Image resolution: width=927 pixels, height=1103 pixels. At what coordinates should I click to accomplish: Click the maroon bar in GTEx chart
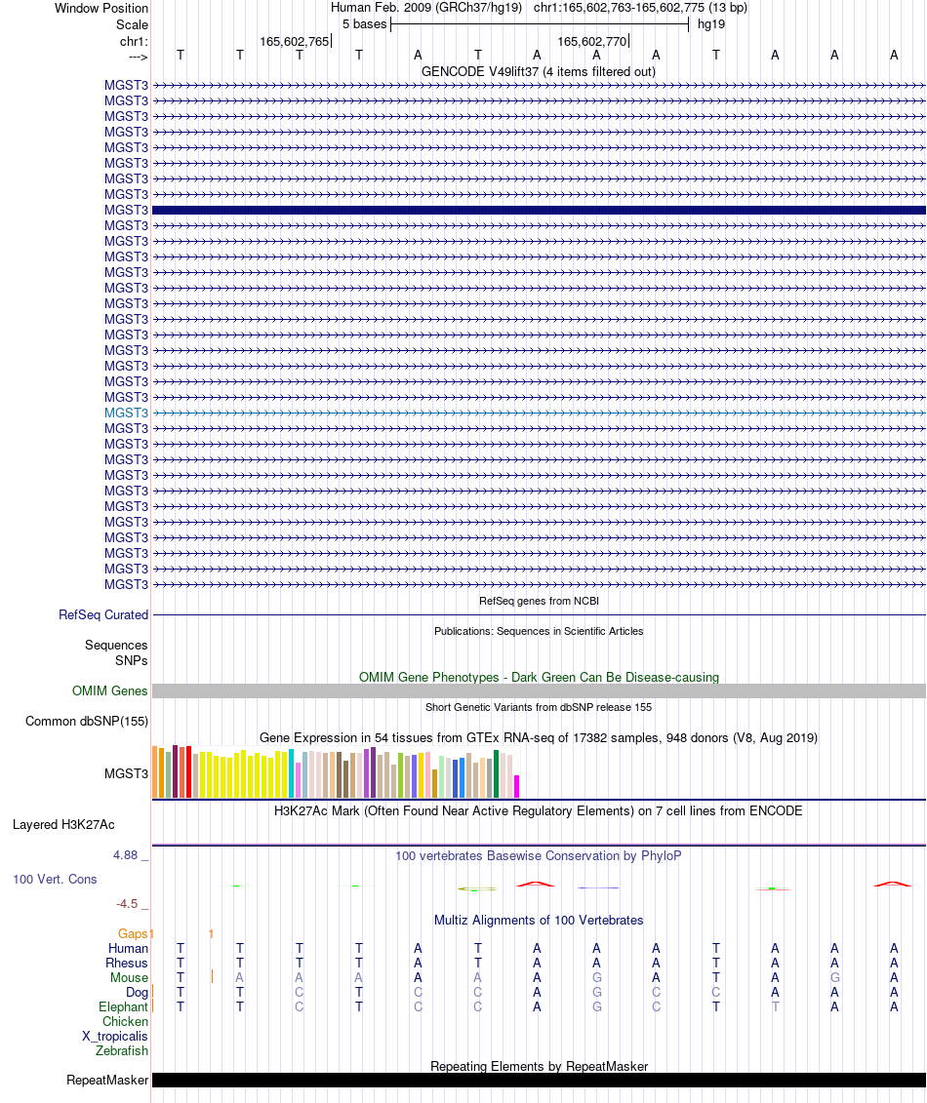(x=176, y=771)
